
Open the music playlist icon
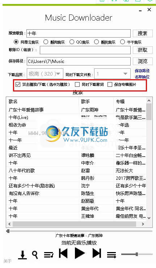click(49, 255)
